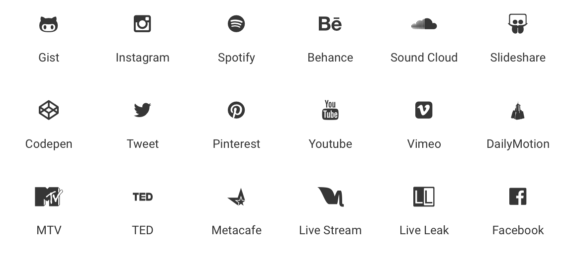Click the MTV logo icon
Screen dimensions: 571x263
pos(49,197)
